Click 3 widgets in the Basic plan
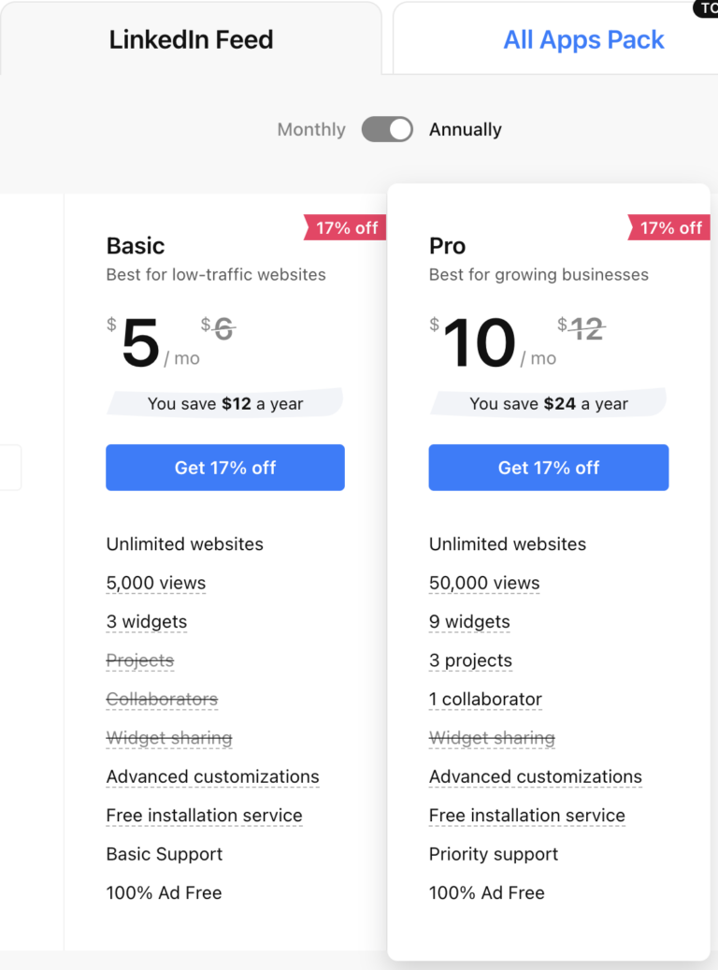The image size is (718, 970). tap(147, 622)
